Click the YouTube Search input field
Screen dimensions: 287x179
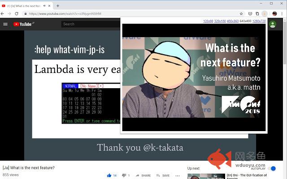[x=91, y=24]
